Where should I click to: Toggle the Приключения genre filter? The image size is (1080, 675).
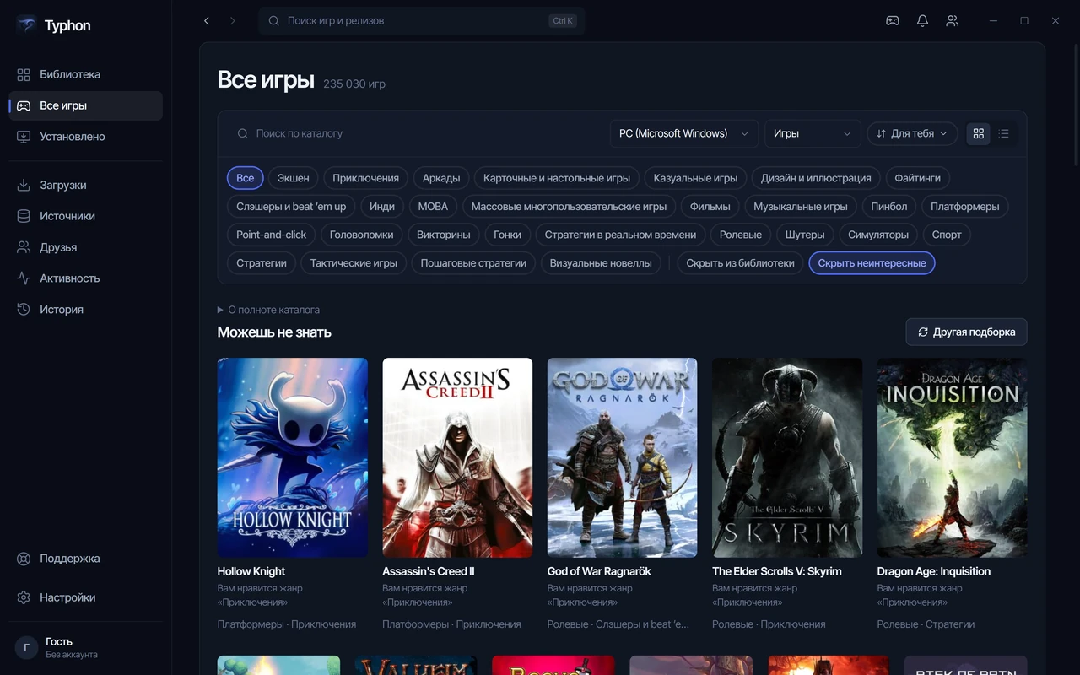(x=365, y=178)
